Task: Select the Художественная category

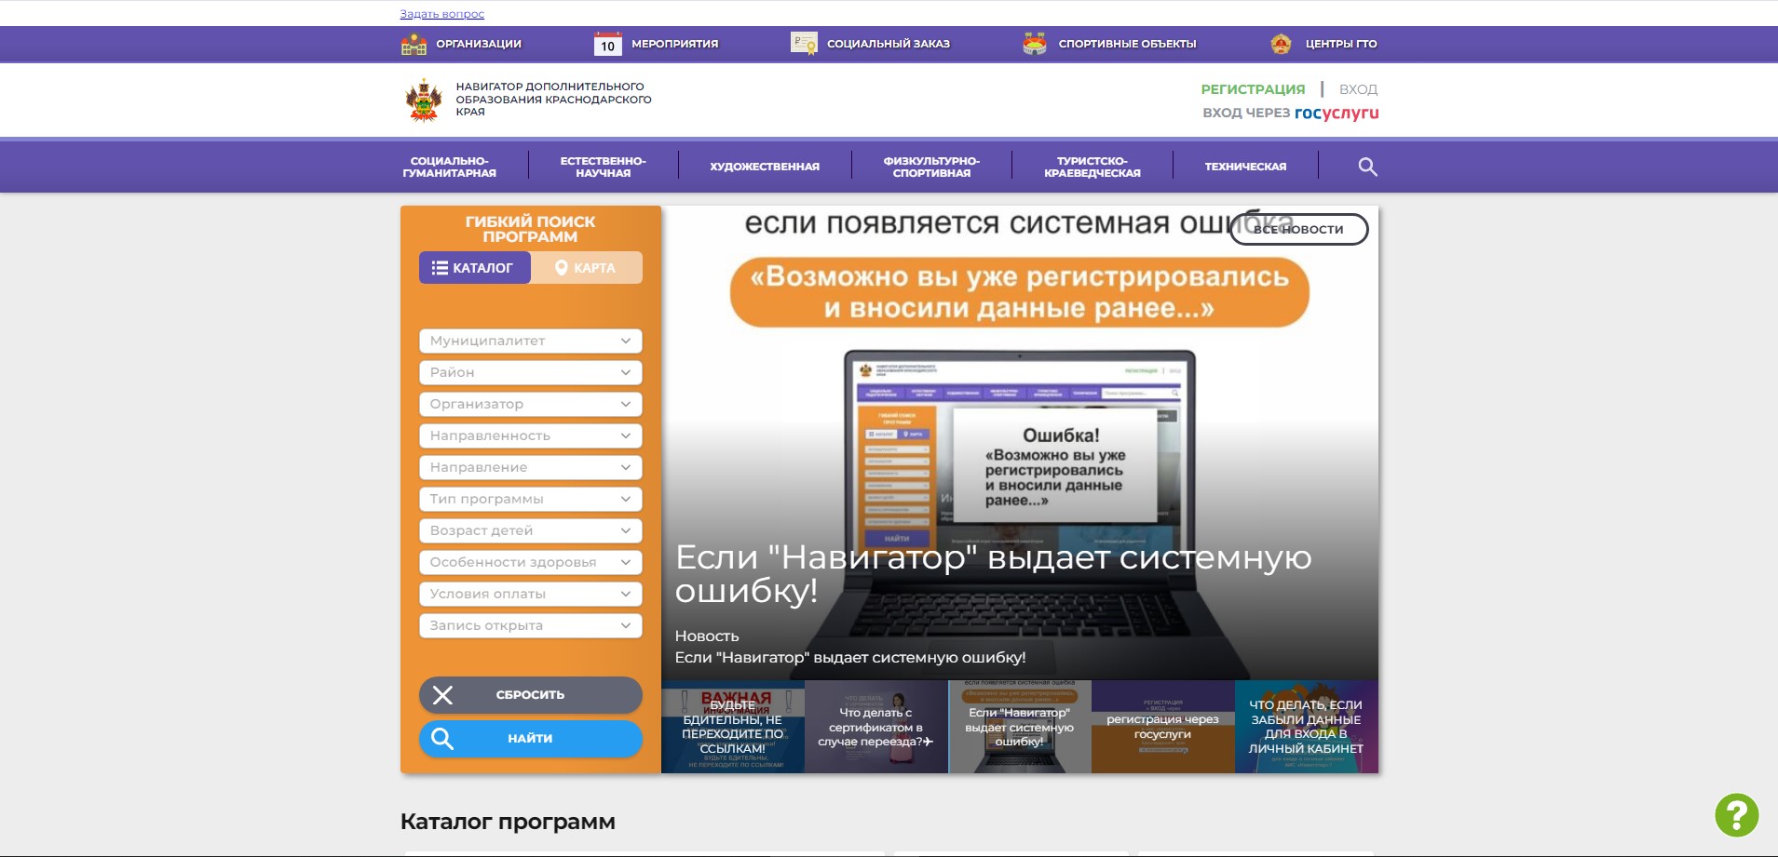Action: click(x=765, y=167)
